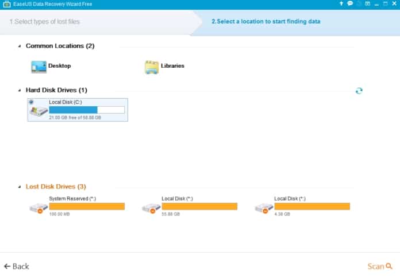Click the upgrade arrow icon in title bar

pos(341,3)
